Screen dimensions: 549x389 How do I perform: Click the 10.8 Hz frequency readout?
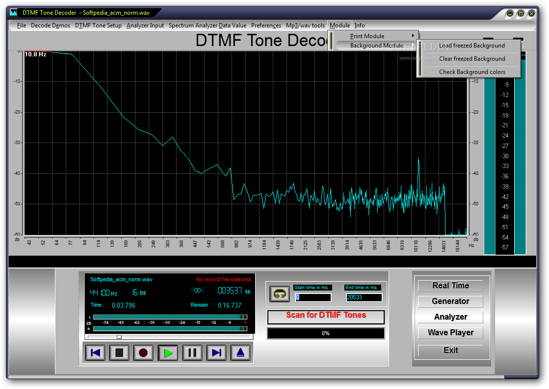[35, 54]
